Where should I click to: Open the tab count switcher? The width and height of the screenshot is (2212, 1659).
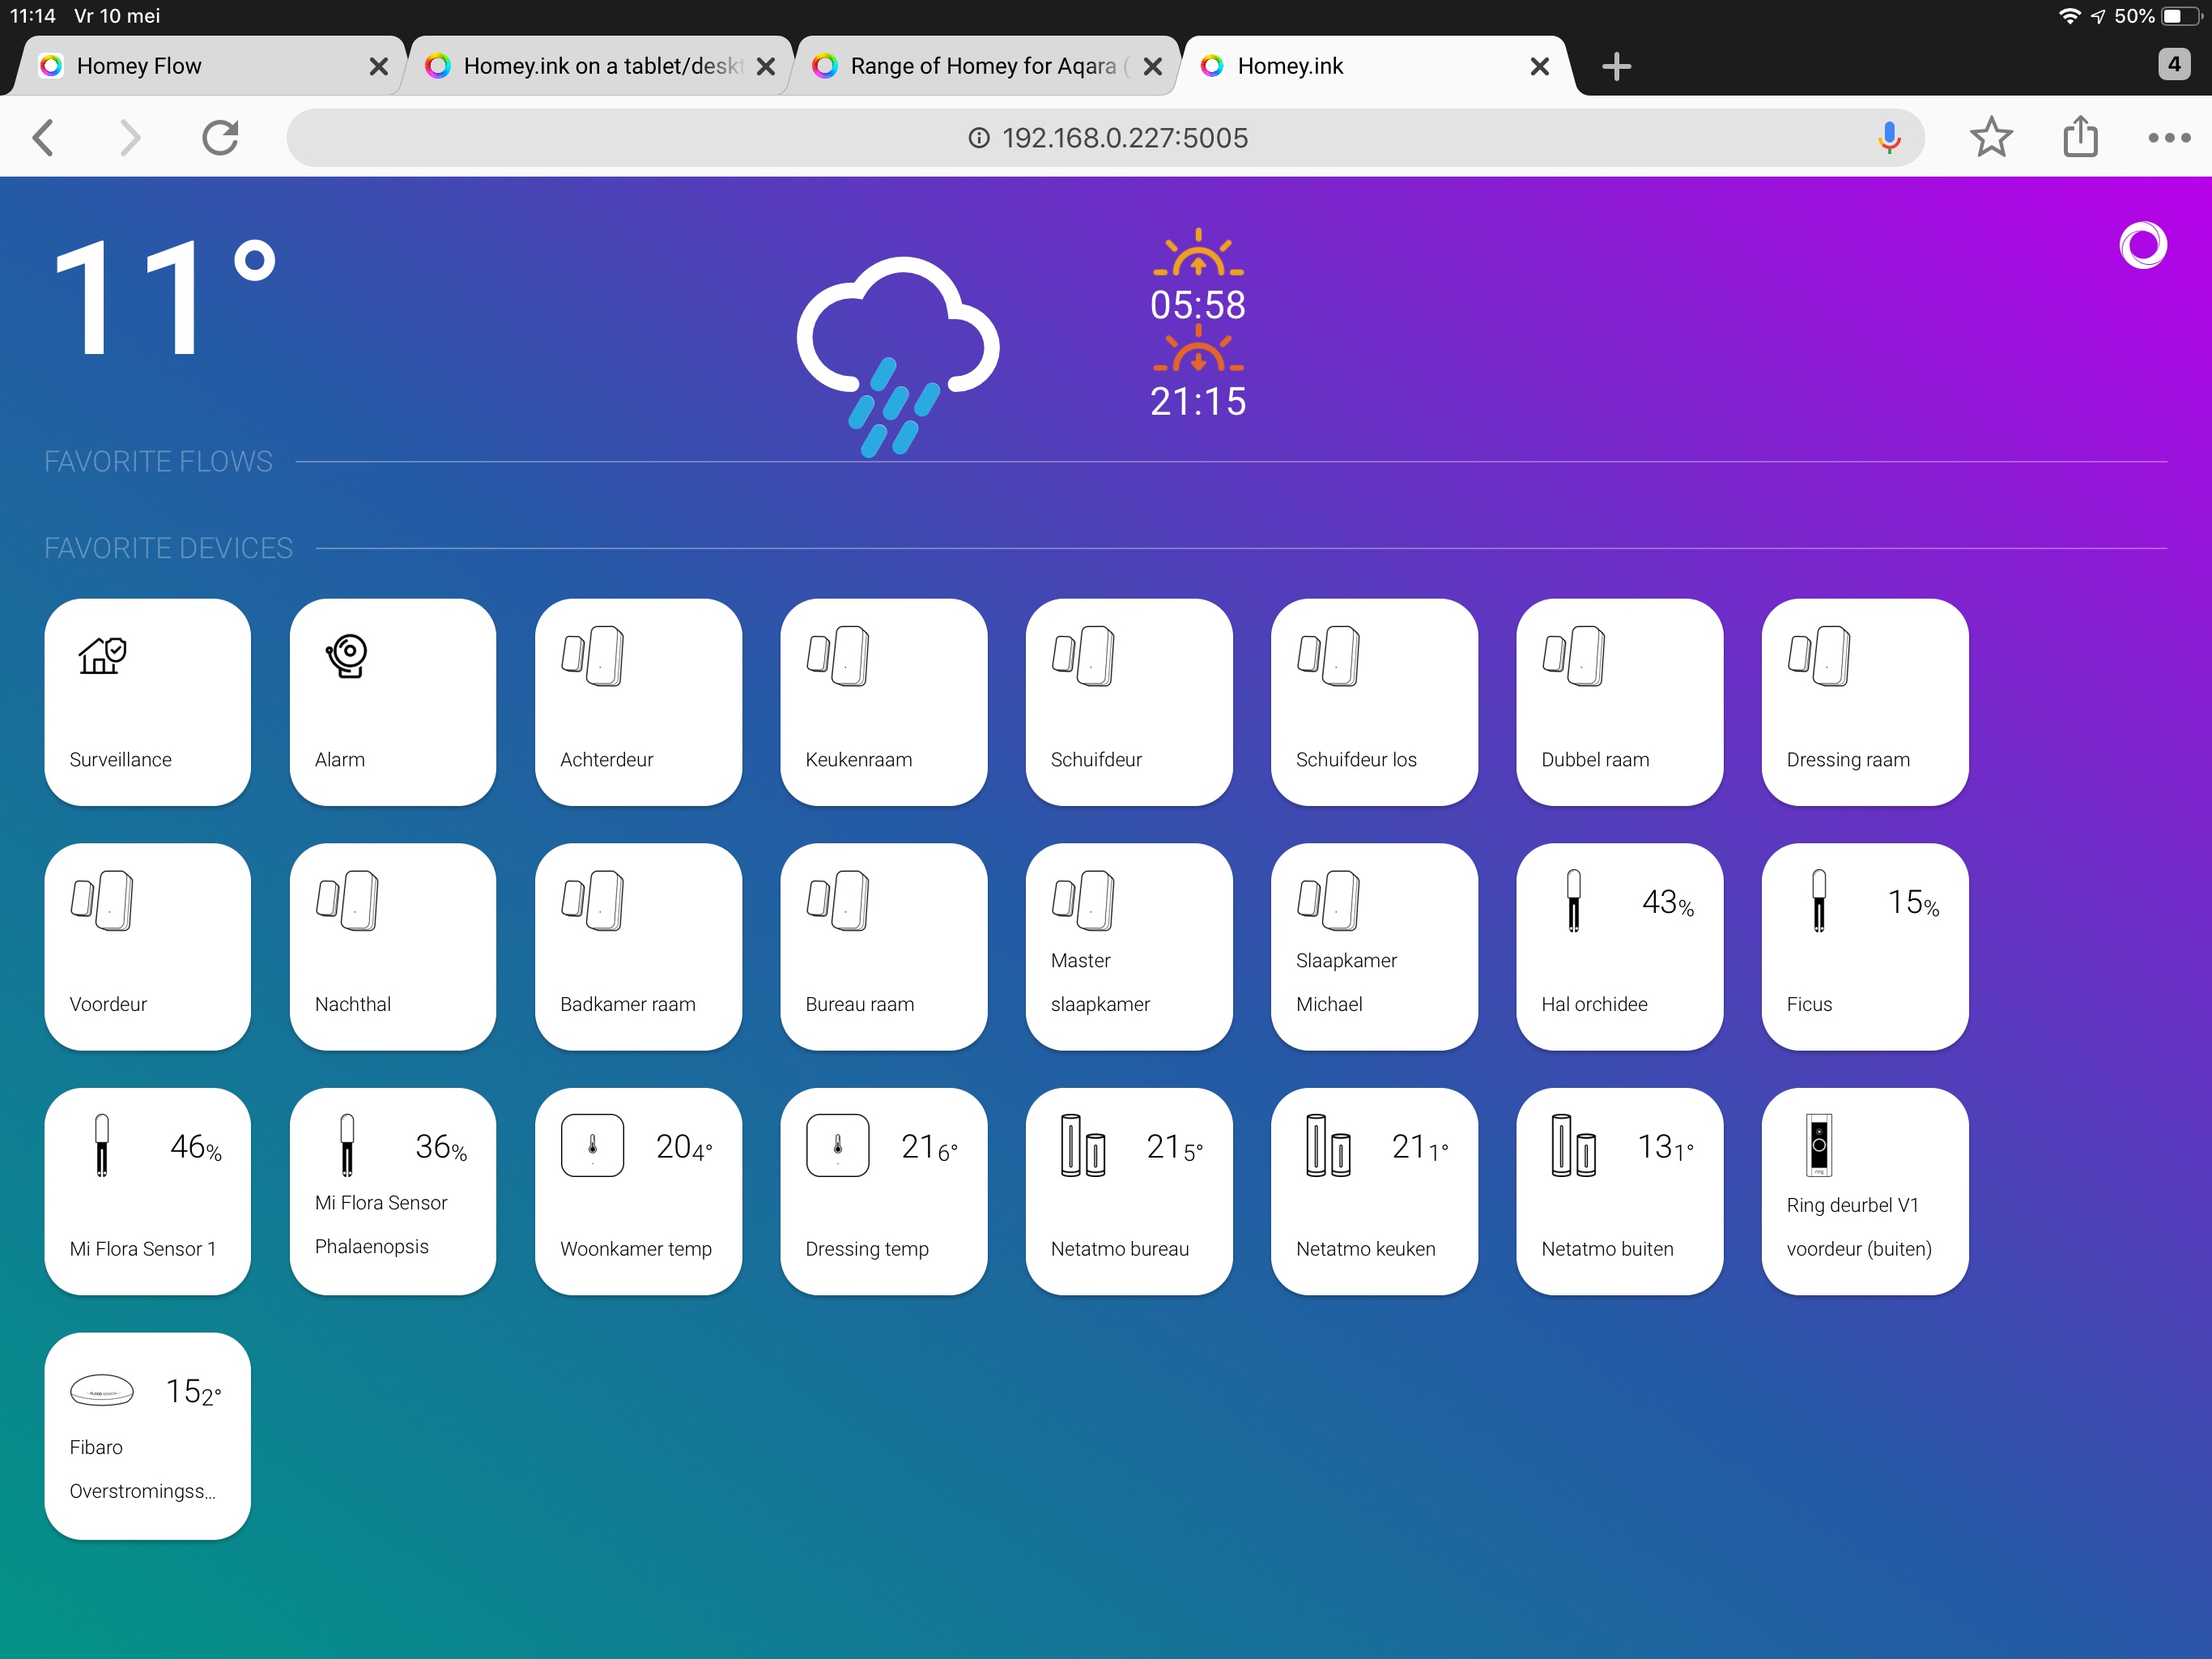(x=2173, y=65)
